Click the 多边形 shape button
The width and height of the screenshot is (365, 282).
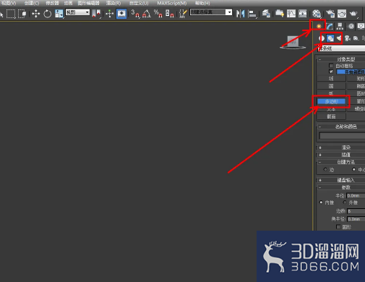pyautogui.click(x=331, y=101)
